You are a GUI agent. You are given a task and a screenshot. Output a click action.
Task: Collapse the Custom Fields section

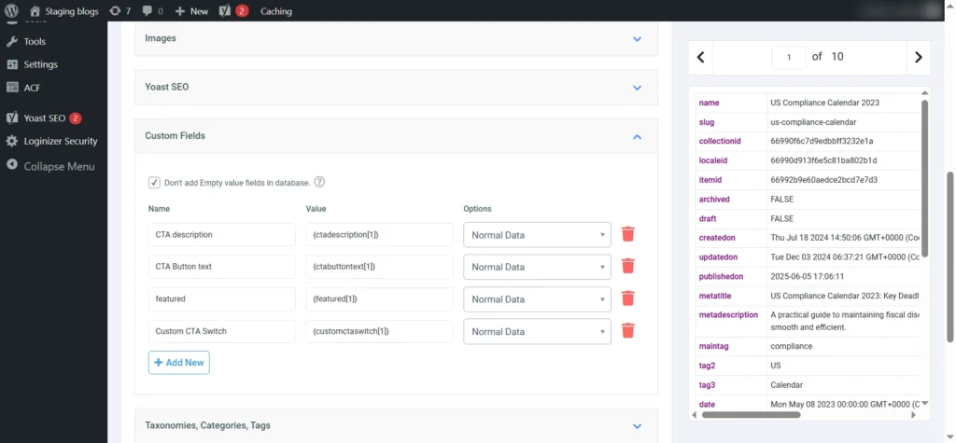[637, 136]
